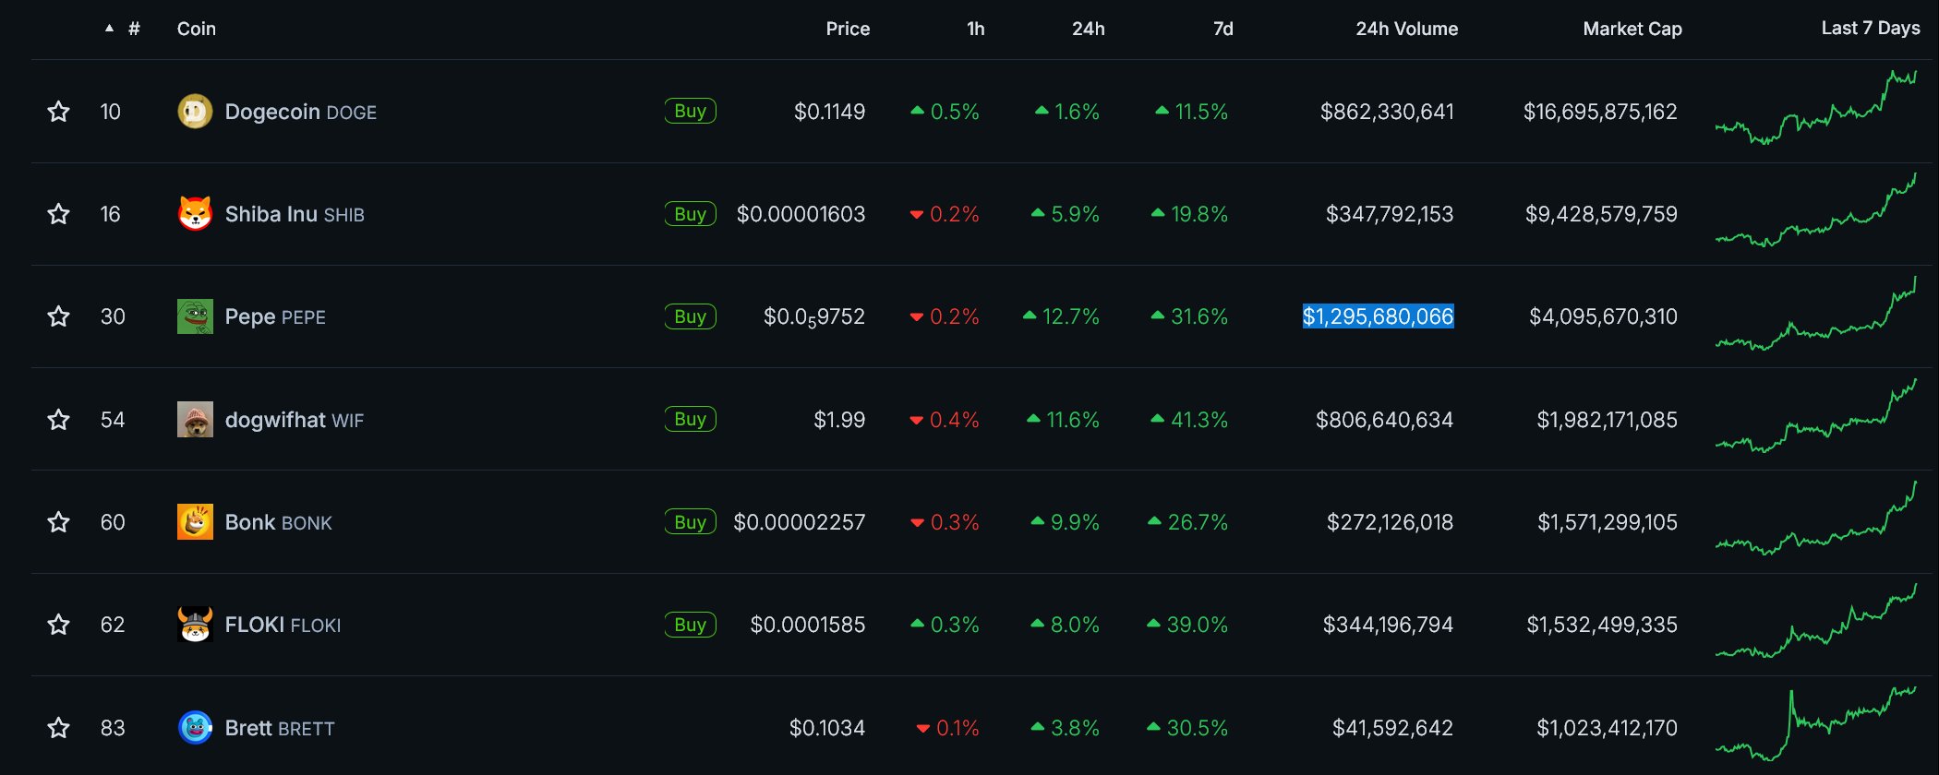Click the 7d column header
The height and width of the screenshot is (775, 1939).
pos(1222,29)
